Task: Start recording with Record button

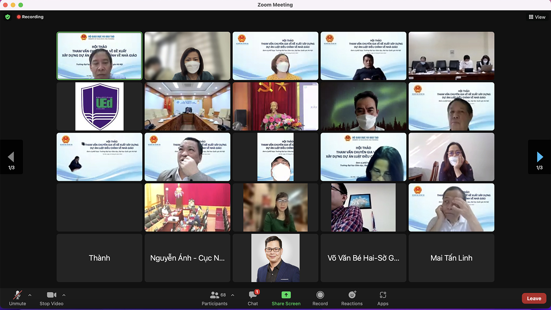Action: [x=320, y=298]
